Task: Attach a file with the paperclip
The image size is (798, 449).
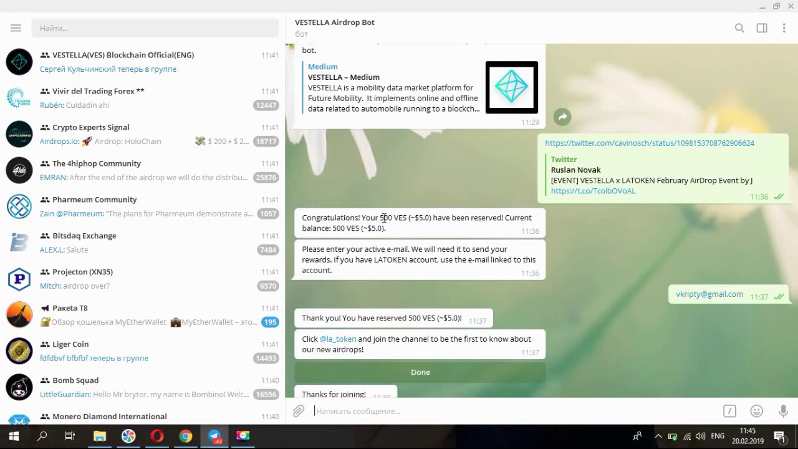Action: pos(299,411)
